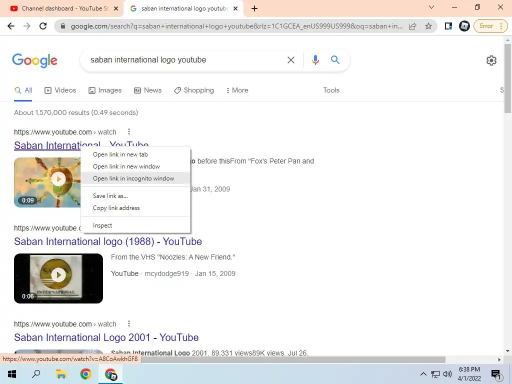Select Inspect from context menu

click(x=136, y=225)
